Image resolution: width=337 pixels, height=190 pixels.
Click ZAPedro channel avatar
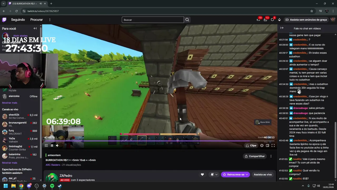(x=52, y=177)
